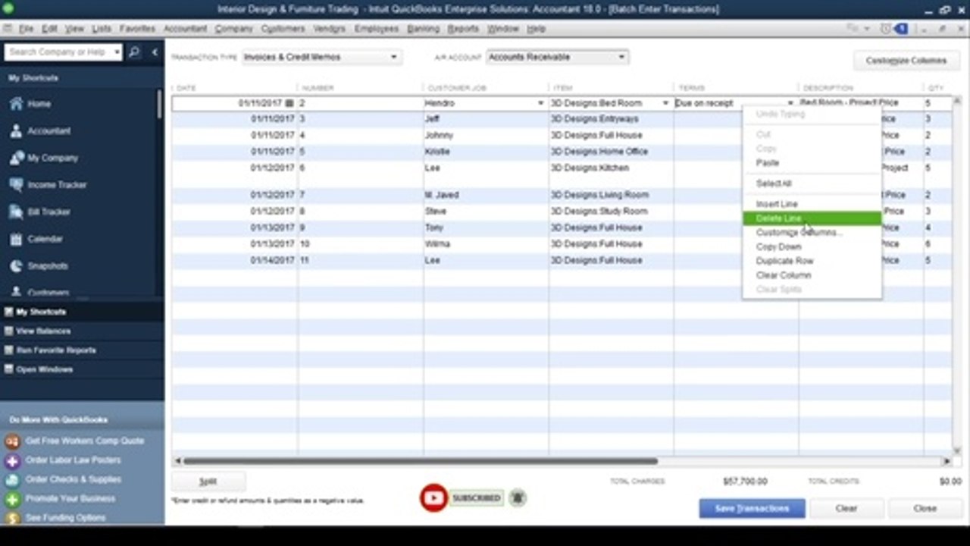The height and width of the screenshot is (546, 970).
Task: Choose Select All in the context menu
Action: point(812,184)
